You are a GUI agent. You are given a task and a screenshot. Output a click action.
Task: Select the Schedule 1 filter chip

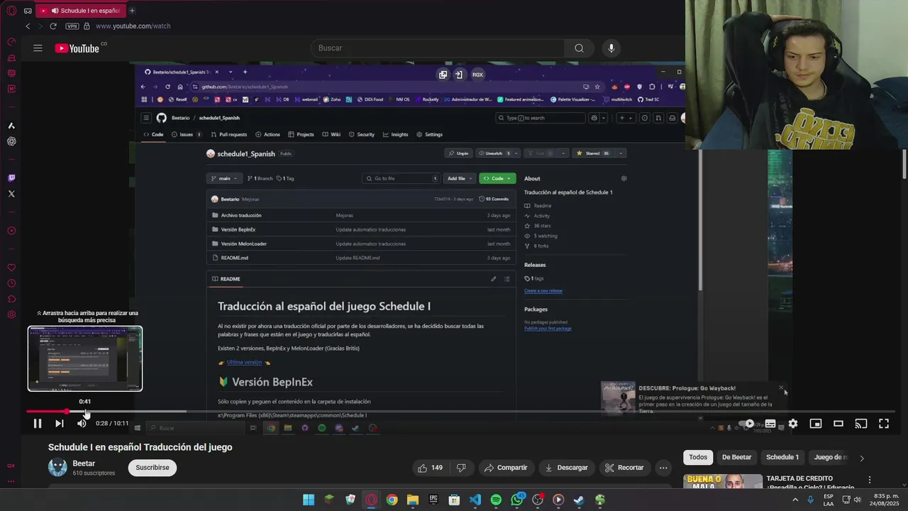782,458
